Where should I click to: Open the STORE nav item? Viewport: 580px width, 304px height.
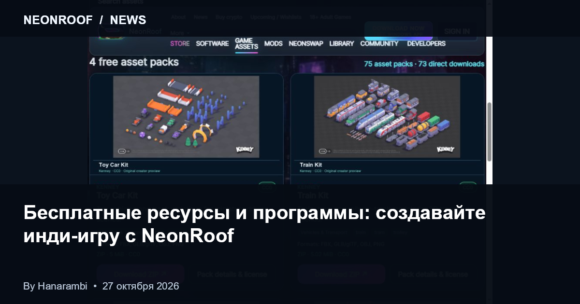(180, 43)
